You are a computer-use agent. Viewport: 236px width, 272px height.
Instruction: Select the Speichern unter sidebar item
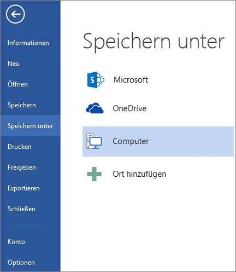(30, 126)
